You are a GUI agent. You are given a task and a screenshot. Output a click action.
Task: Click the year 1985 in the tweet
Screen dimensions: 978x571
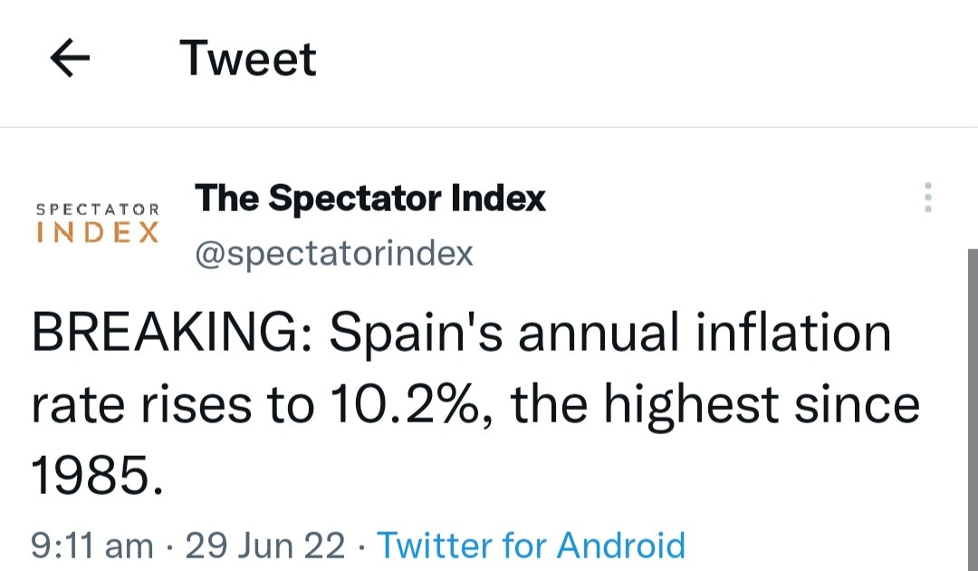click(97, 476)
